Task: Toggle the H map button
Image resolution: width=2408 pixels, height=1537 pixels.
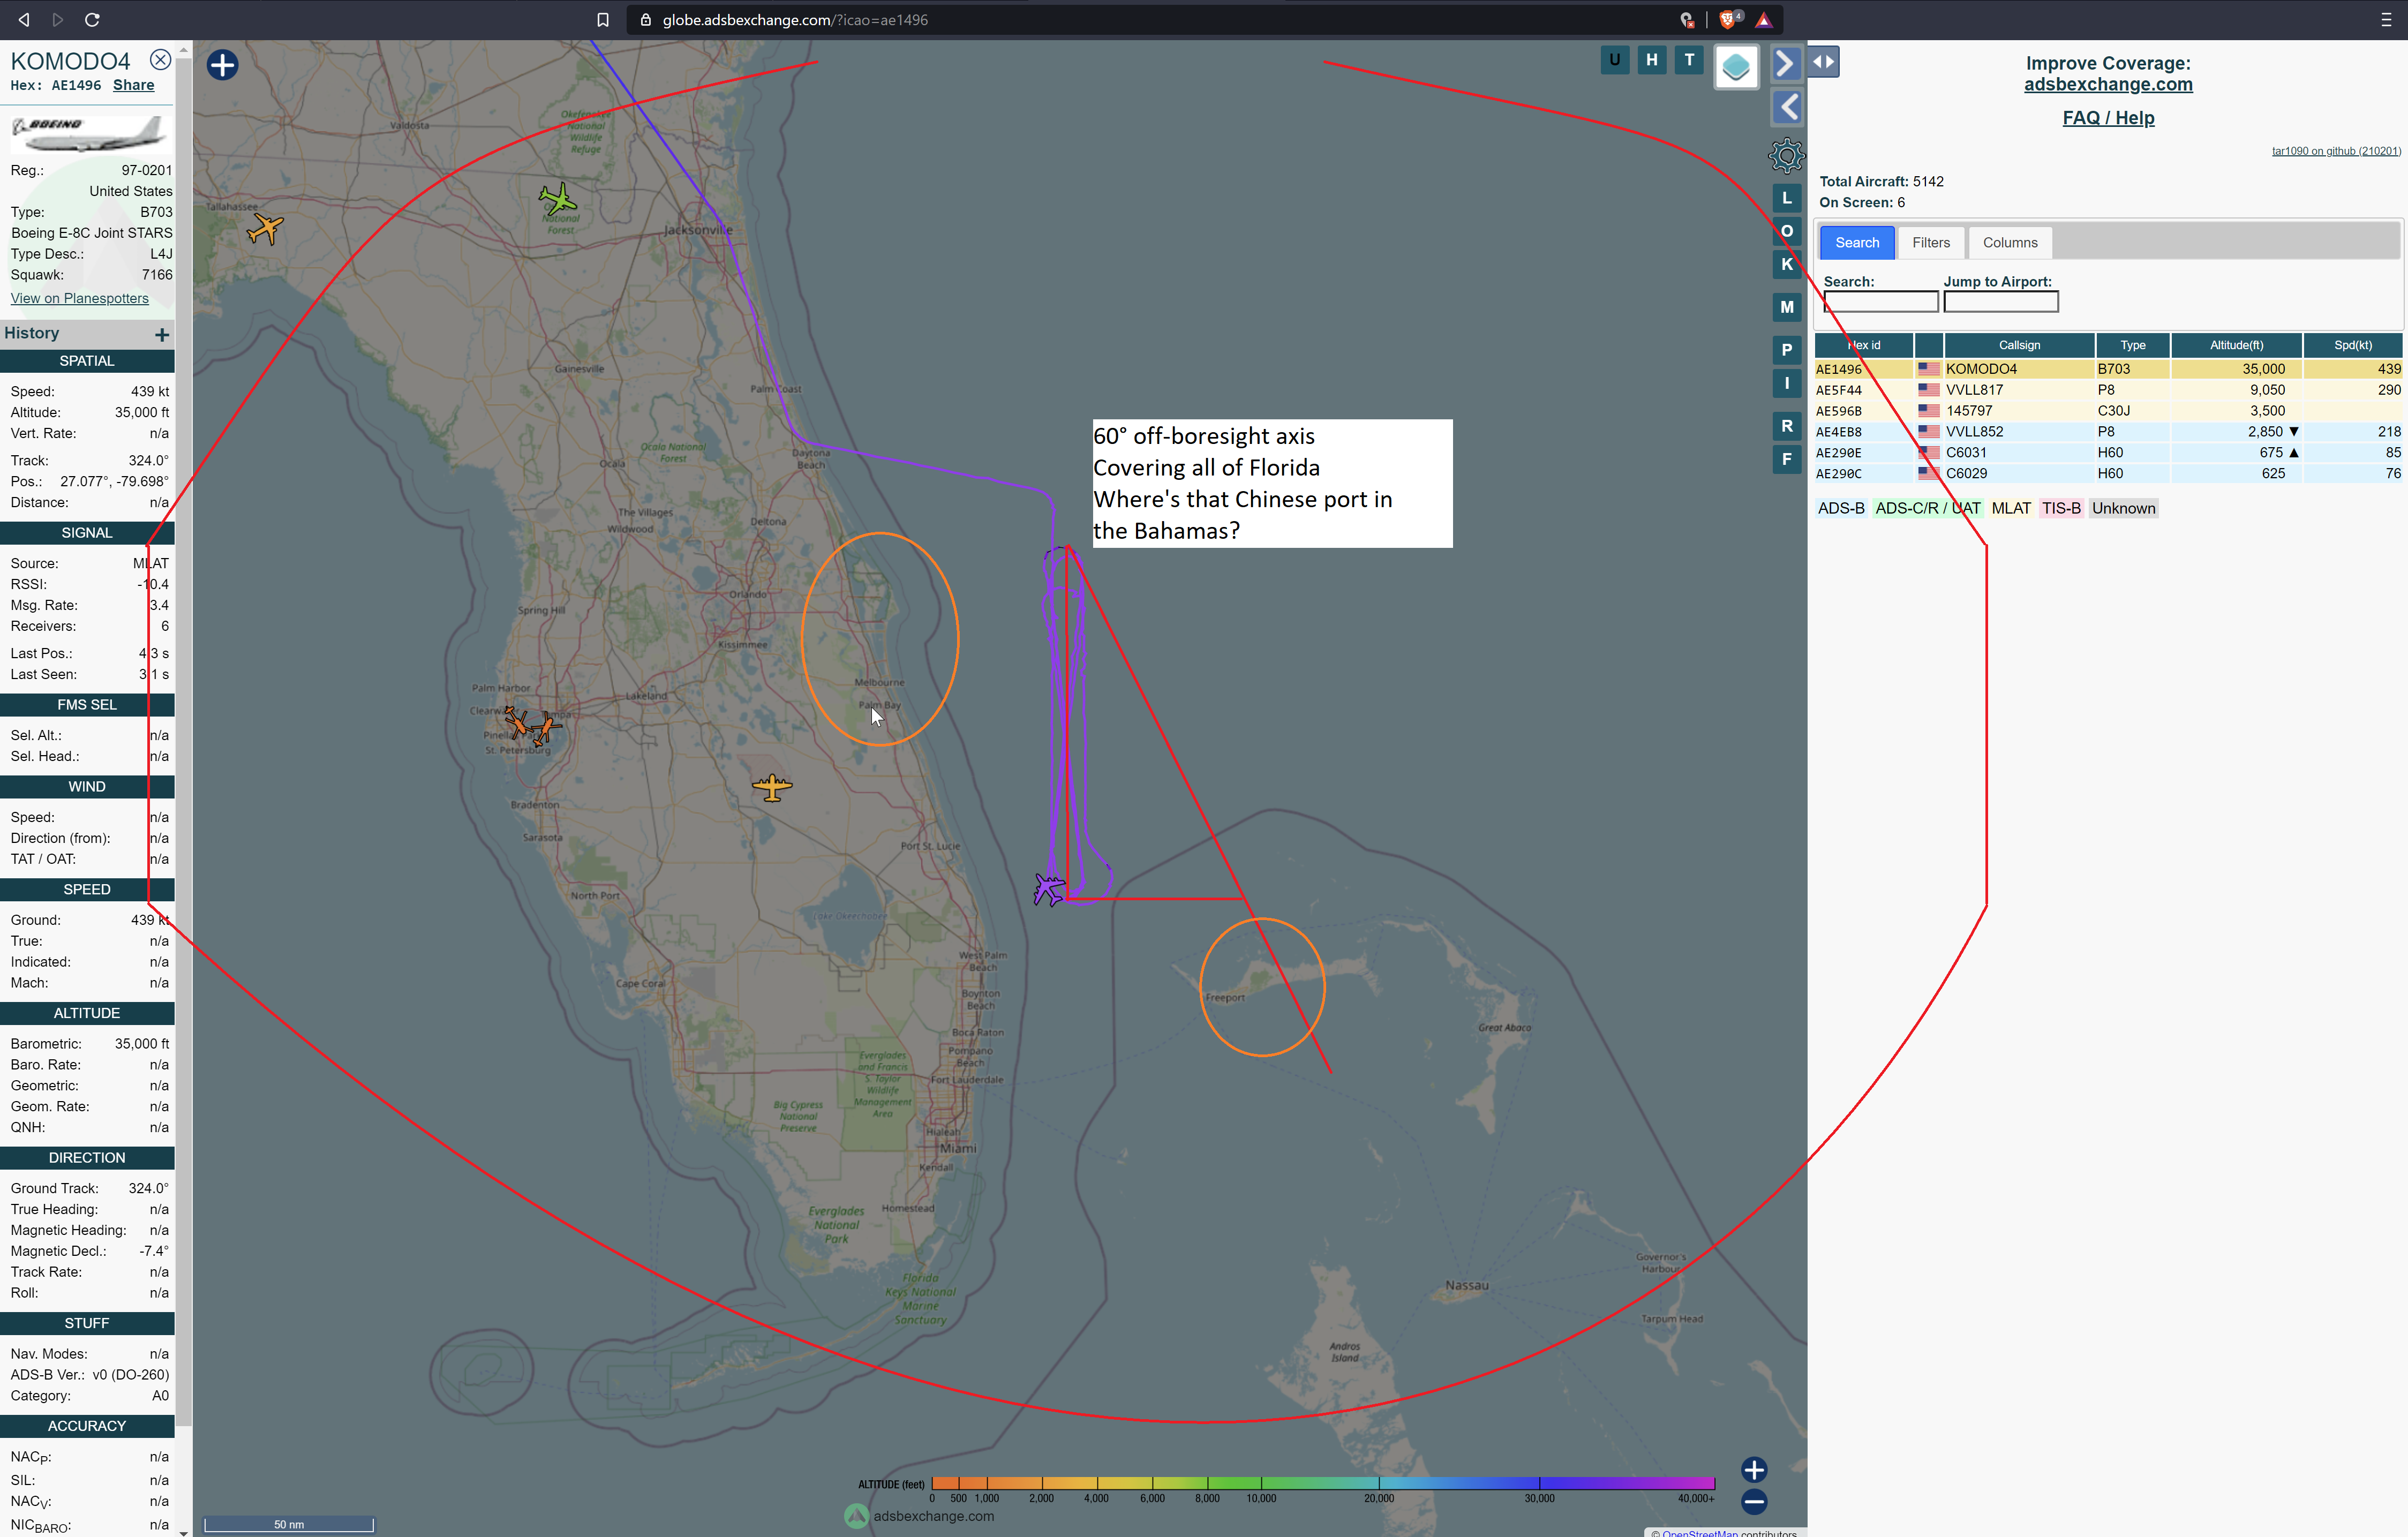Action: (1651, 60)
